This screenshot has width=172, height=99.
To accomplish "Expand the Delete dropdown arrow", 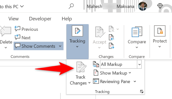I will 6,48.
